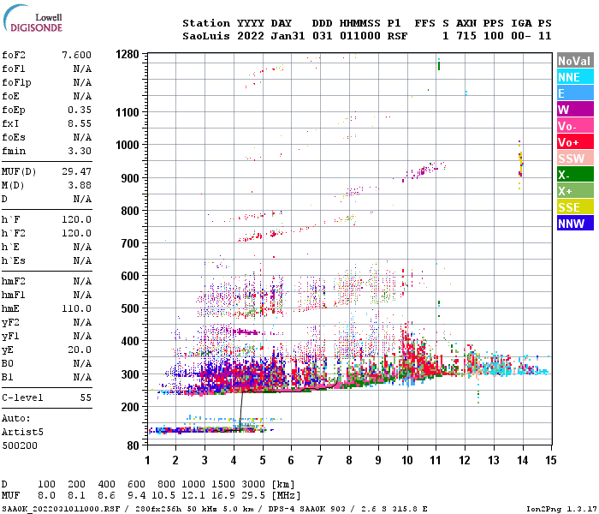Click the foEs label
This screenshot has height=514, width=599.
pos(14,137)
